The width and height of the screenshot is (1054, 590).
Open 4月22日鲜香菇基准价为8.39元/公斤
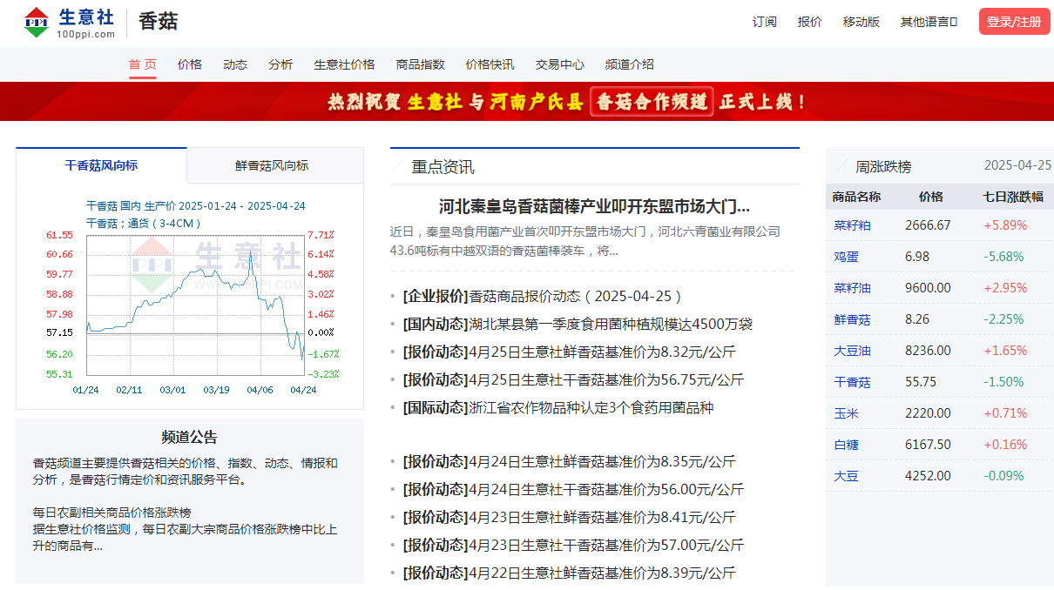602,573
